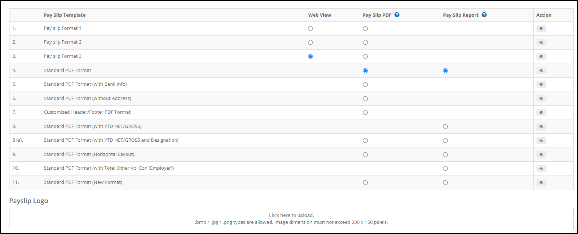Choose Pay Slip PDF for YTD NET/GROSS and Designation
This screenshot has height=234, width=578.
coord(365,140)
